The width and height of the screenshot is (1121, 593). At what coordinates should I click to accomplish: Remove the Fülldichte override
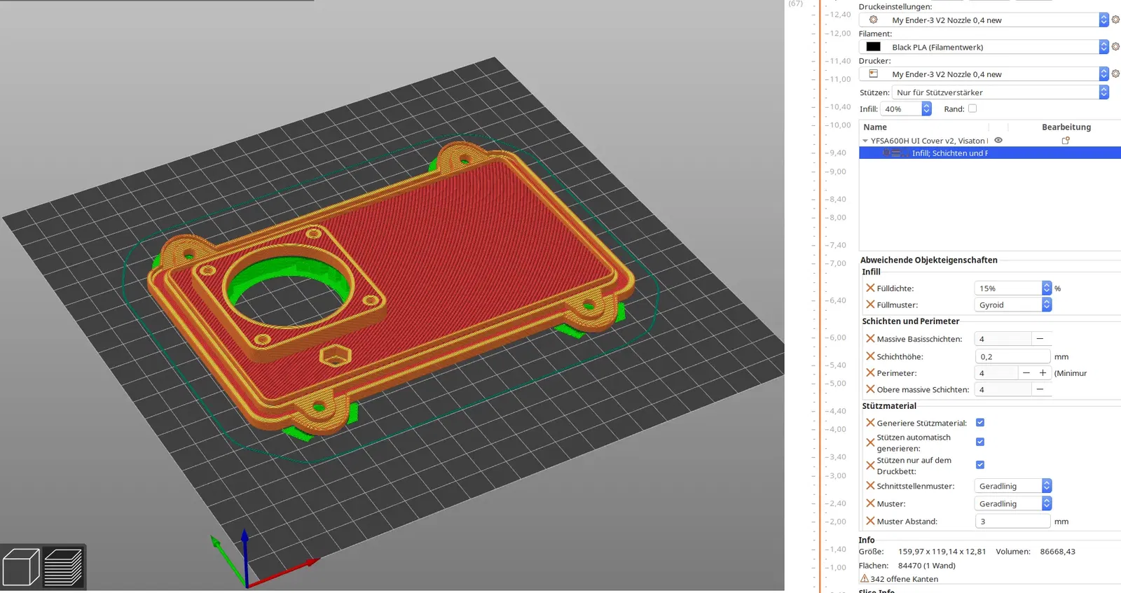click(870, 288)
